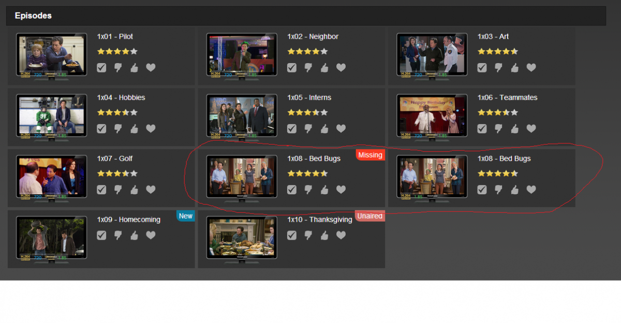
Task: Favorite 1x09 - Homecoming using the heart
Action: click(151, 235)
